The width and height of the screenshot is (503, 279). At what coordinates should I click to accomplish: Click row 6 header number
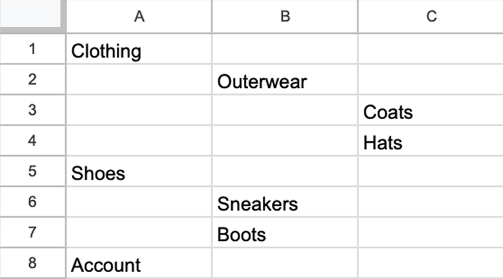[x=32, y=202]
